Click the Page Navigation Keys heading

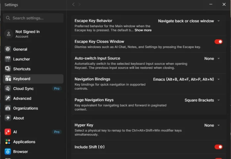tap(94, 100)
